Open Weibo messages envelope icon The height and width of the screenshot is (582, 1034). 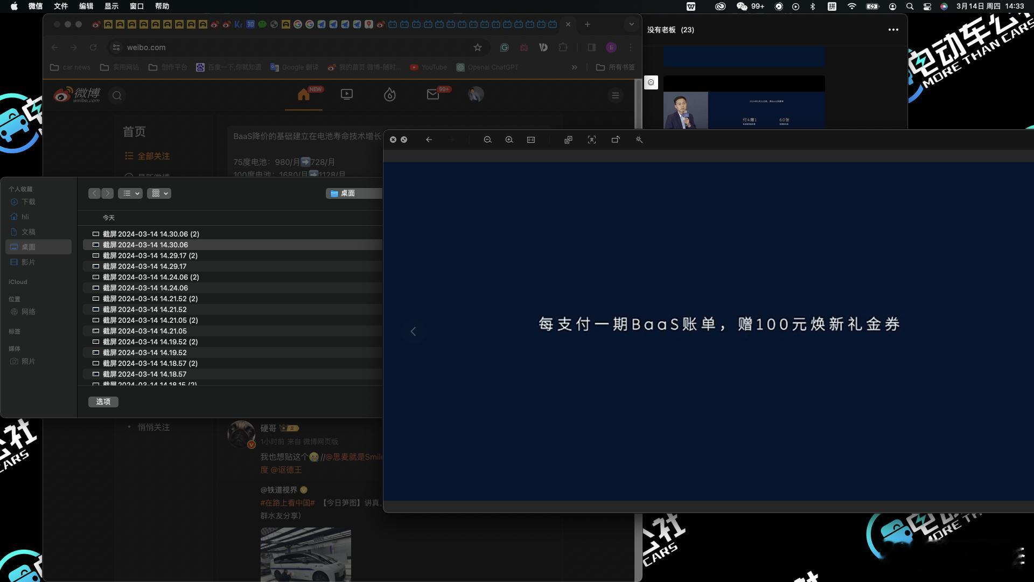(x=433, y=95)
